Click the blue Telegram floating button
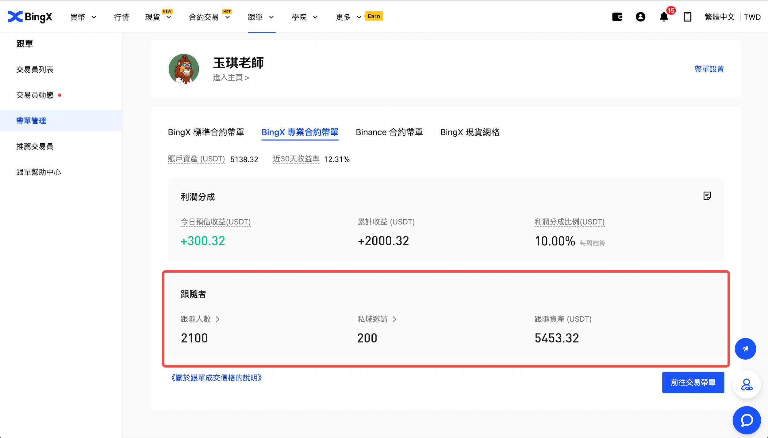 [x=745, y=349]
